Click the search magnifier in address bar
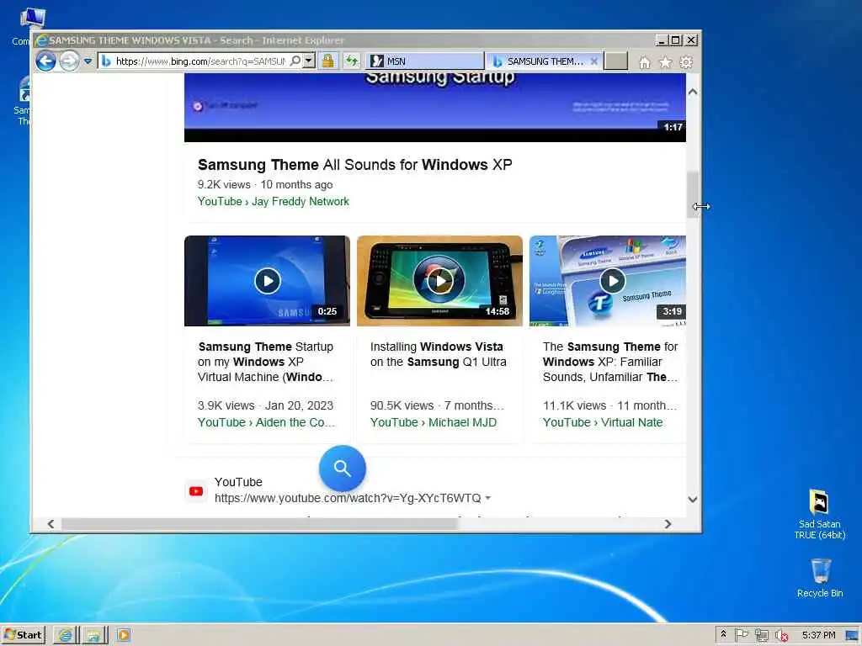The image size is (862, 646). click(x=295, y=61)
